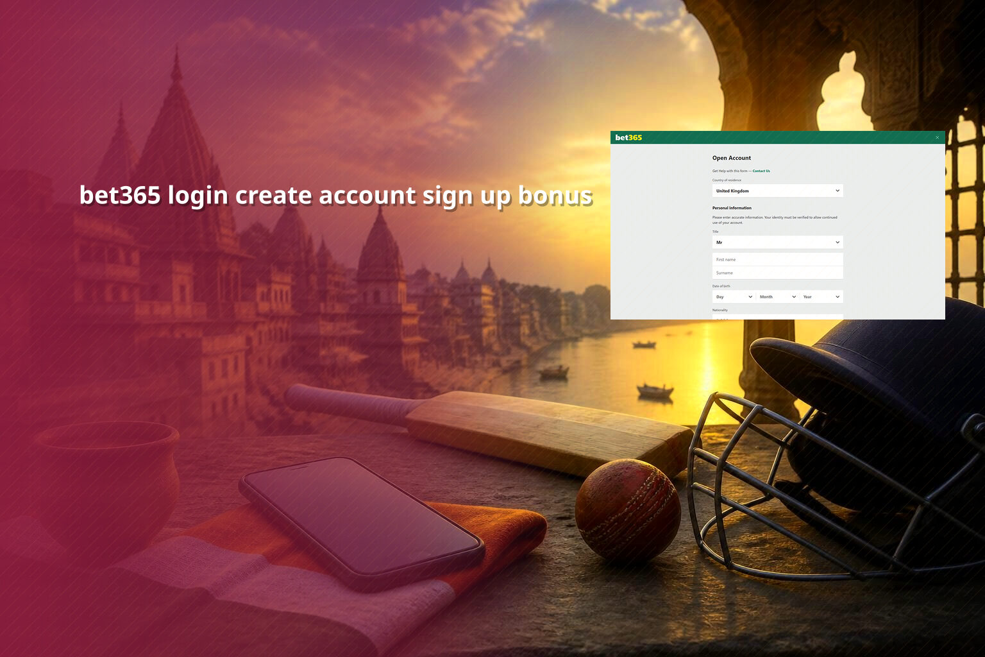This screenshot has width=985, height=657.
Task: Focus the First name input field
Action: [x=778, y=259]
